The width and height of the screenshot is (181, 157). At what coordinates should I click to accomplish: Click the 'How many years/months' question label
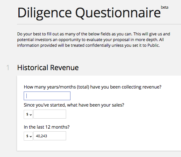point(93,87)
